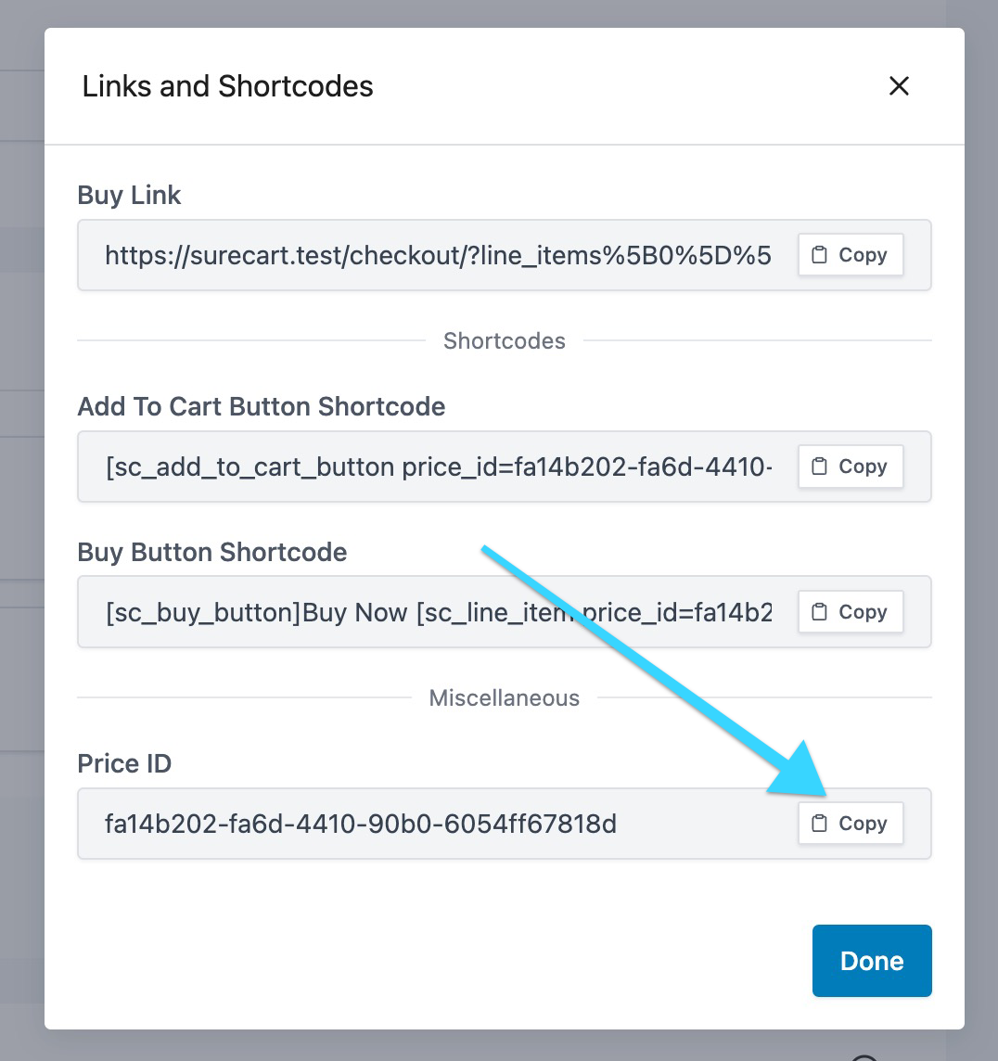The width and height of the screenshot is (998, 1061).
Task: Click the Price ID heading label
Action: 124,763
